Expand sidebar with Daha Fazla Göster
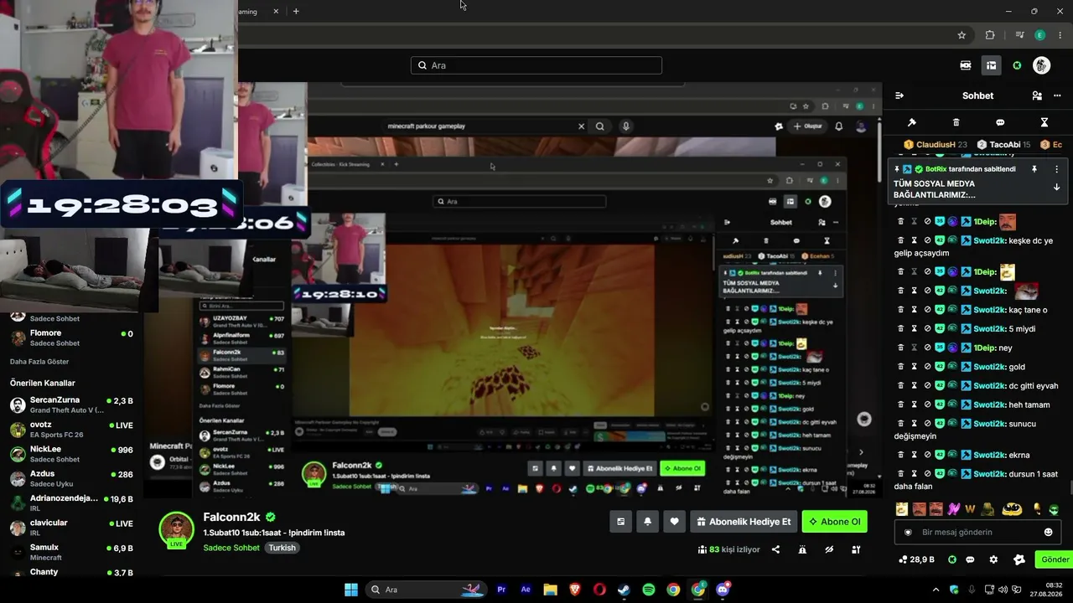Viewport: 1073px width, 603px height. click(39, 362)
